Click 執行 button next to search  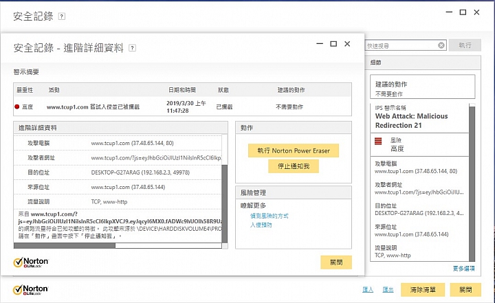coord(465,45)
